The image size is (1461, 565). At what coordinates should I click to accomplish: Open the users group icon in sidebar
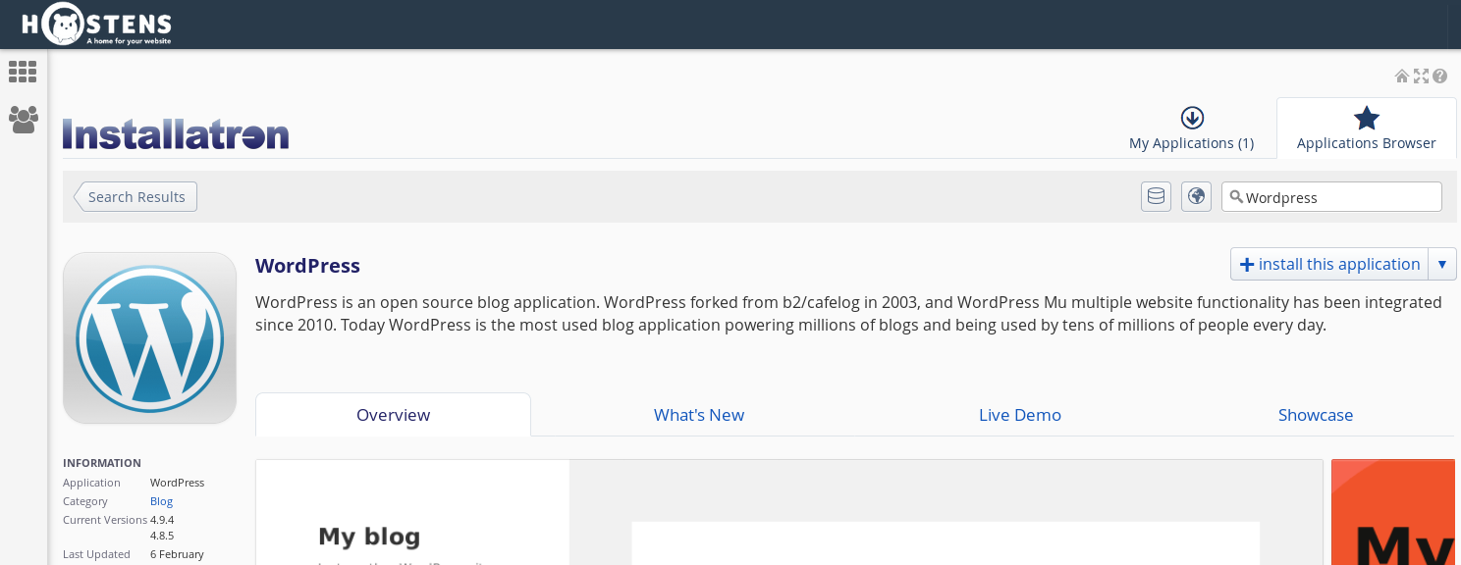(23, 120)
